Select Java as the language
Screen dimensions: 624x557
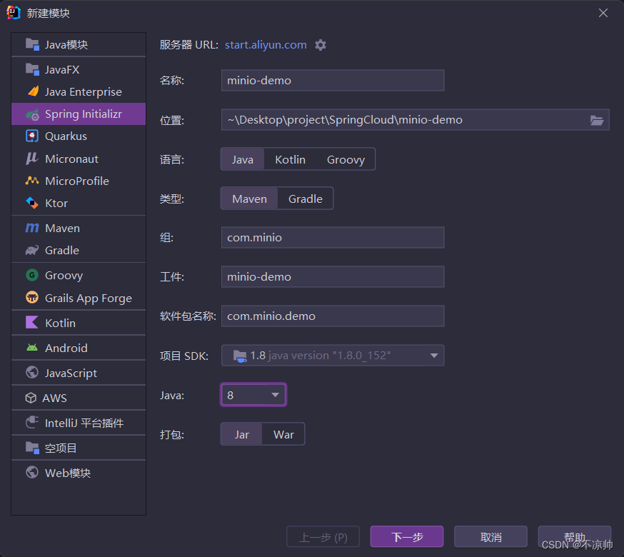coord(242,160)
